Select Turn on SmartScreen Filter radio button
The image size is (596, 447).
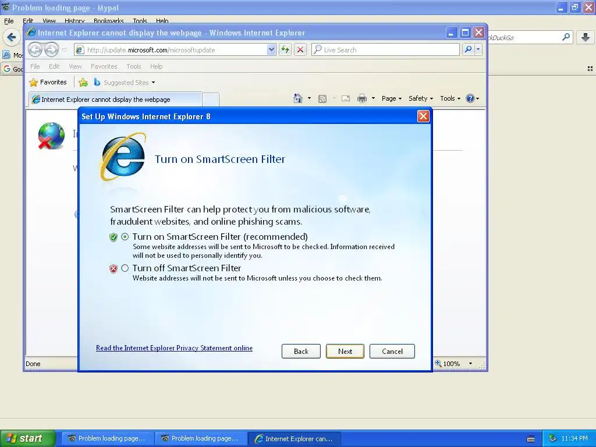click(x=125, y=236)
